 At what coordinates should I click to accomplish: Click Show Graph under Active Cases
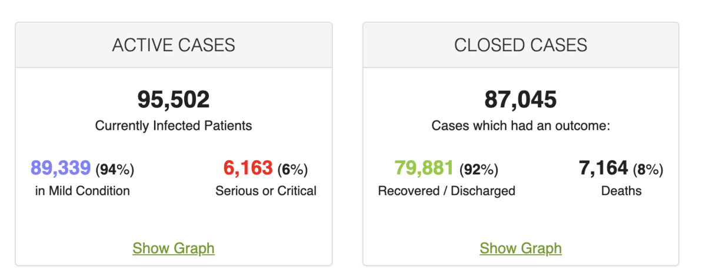pos(174,248)
